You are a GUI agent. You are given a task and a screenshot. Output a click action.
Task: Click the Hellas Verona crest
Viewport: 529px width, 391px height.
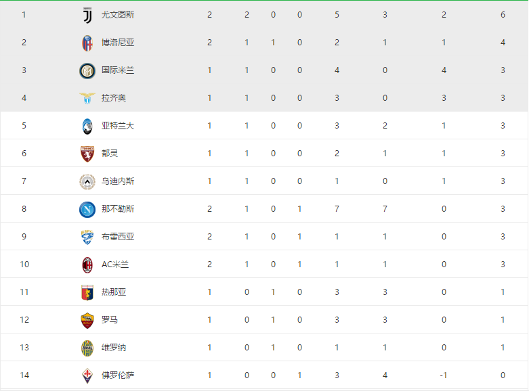coord(87,348)
